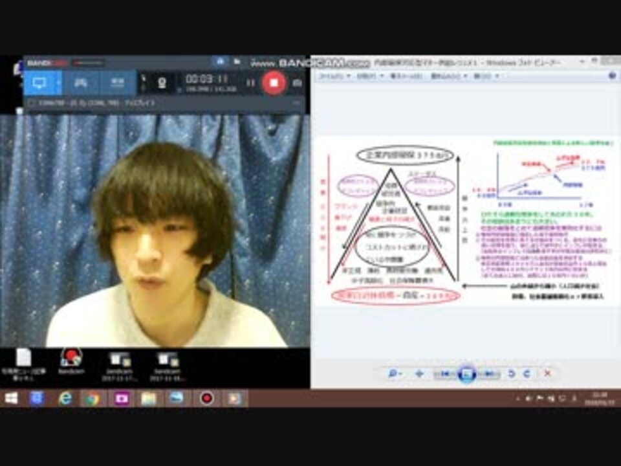Viewport: 621px width, 466px height.
Task: Open Photo Viewer taskbar icon
Action: (x=177, y=398)
